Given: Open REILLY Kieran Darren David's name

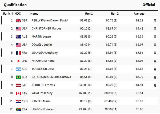Looking at the screenshot, I should pyautogui.click(x=50, y=20).
